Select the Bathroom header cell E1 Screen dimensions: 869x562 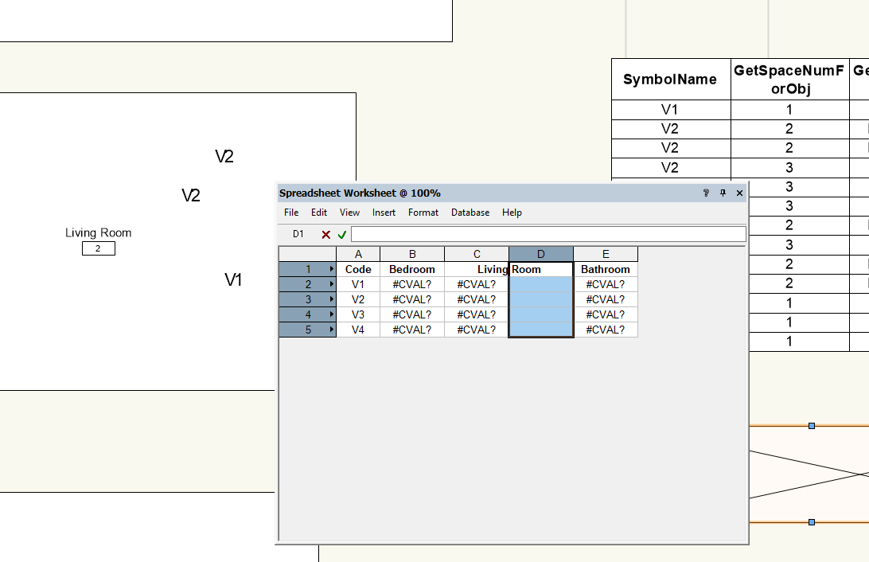point(605,269)
